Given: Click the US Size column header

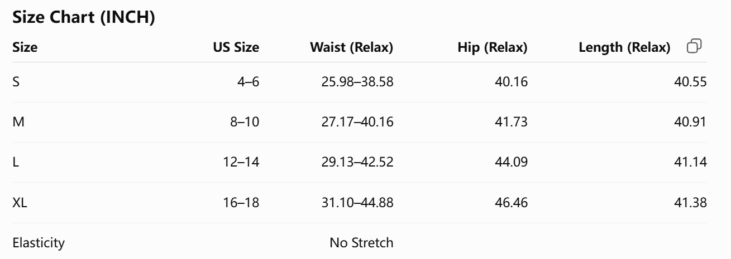Looking at the screenshot, I should pos(236,48).
